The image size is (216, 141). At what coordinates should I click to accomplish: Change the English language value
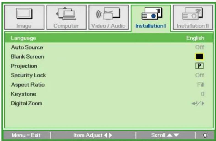[x=195, y=38]
